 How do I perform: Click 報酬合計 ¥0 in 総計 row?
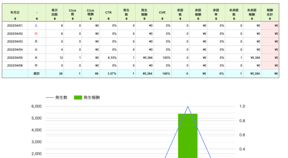pyautogui.click(x=276, y=74)
